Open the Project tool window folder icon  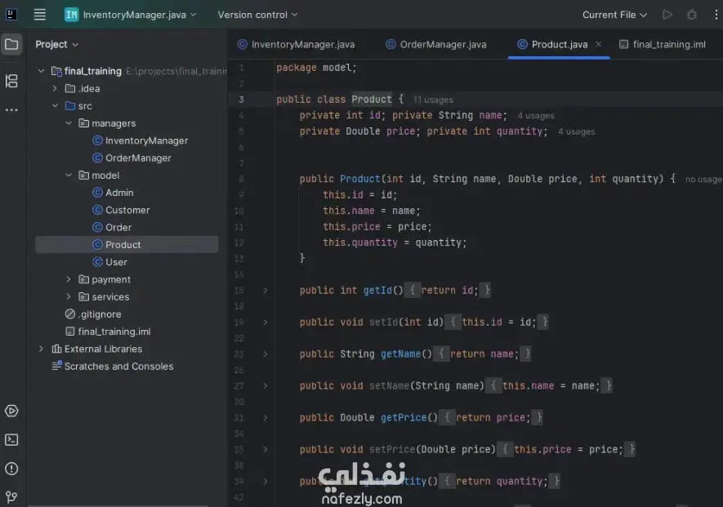click(x=11, y=44)
